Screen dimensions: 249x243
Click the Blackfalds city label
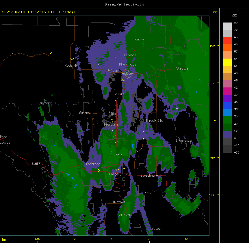pos(127,64)
